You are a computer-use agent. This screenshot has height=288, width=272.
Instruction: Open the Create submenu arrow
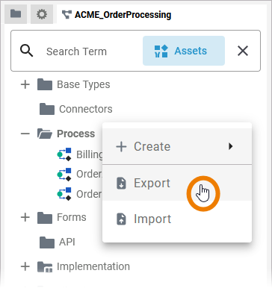coord(231,146)
